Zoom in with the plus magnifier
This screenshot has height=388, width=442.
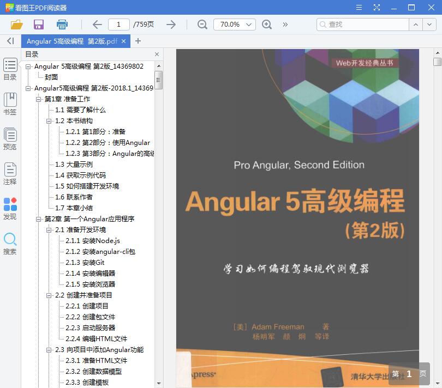(x=267, y=25)
